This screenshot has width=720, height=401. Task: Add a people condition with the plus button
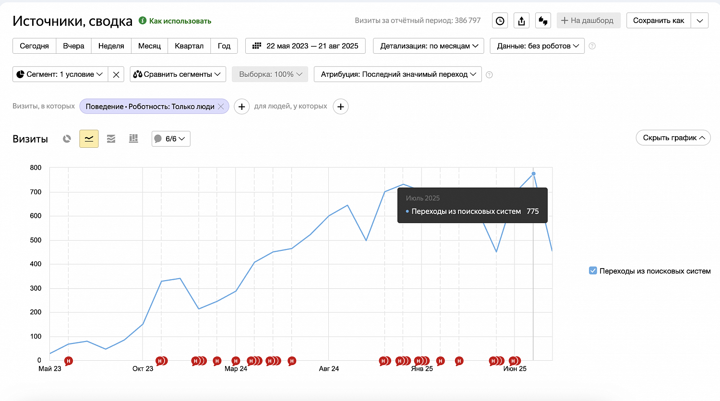341,106
